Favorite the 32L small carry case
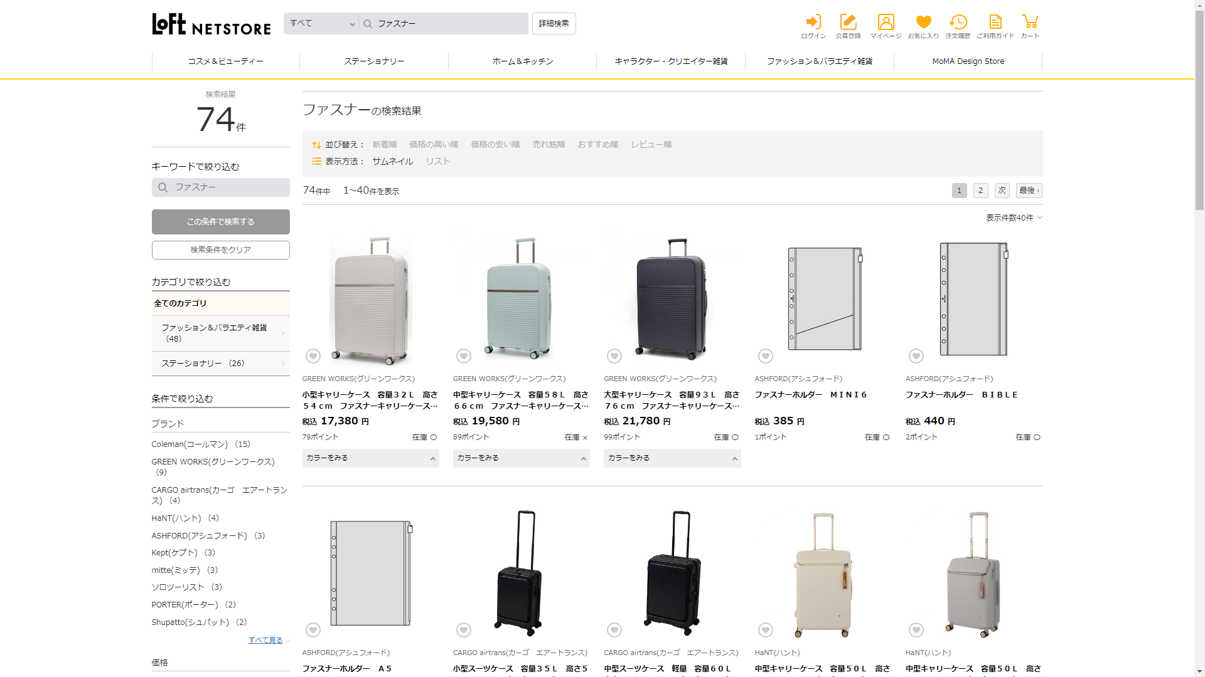 (x=313, y=356)
